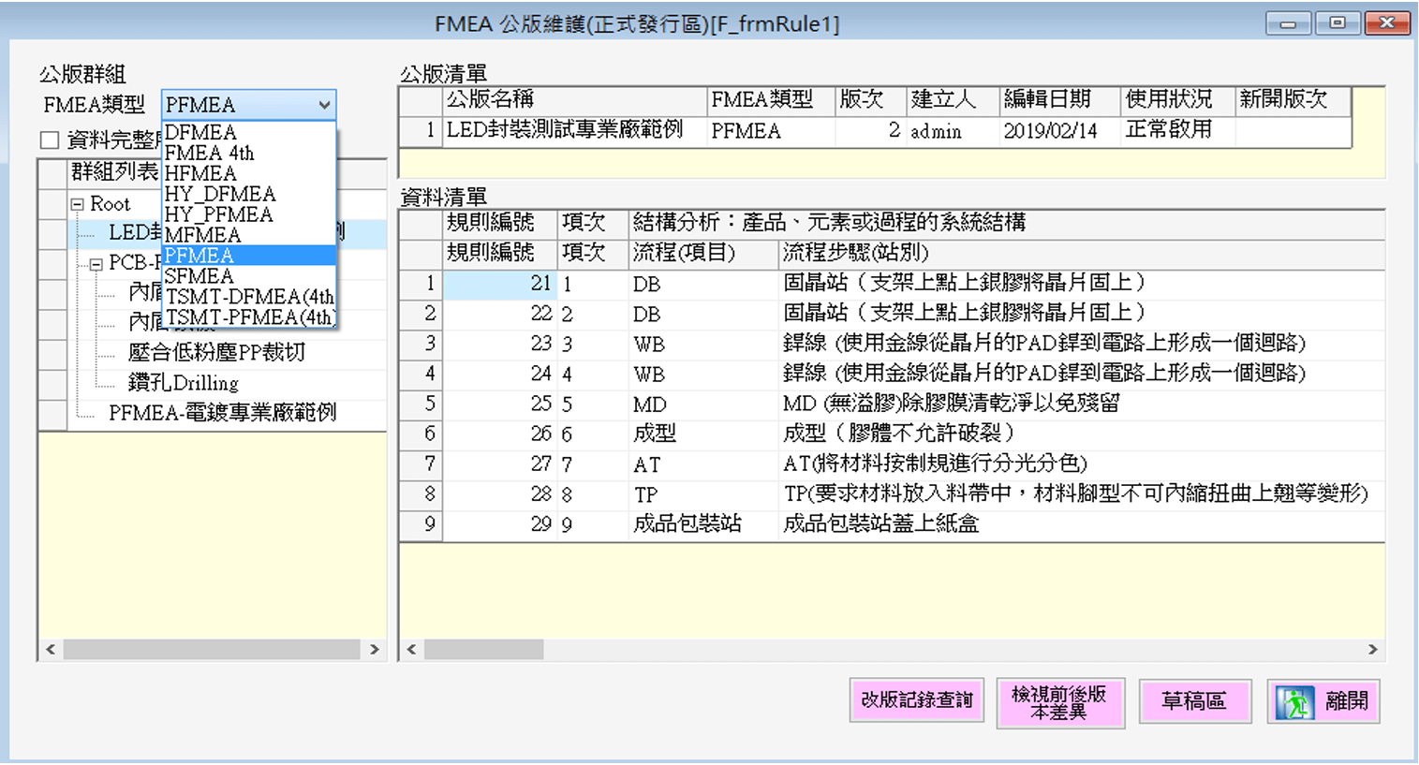
Task: Select HFMEA option in list
Action: 200,174
